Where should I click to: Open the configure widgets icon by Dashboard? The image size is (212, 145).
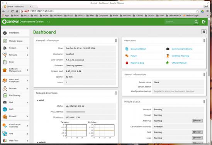204,32
